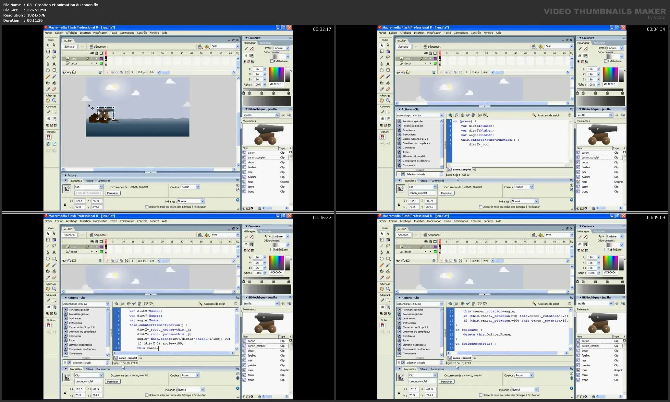Click the Auto format icon in the 00:09:09 Actions panel

pyautogui.click(x=473, y=304)
